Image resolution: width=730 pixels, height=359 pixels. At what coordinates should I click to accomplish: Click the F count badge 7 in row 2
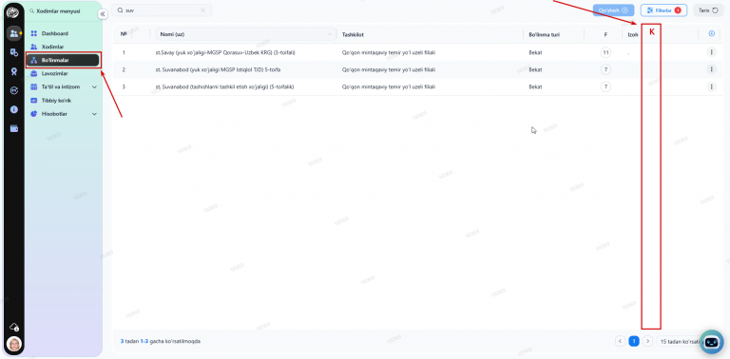click(605, 69)
